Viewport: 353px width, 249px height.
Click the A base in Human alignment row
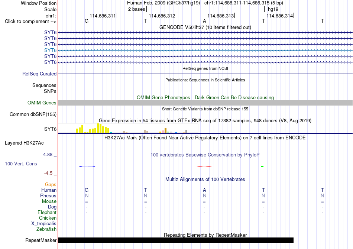tap(204, 190)
